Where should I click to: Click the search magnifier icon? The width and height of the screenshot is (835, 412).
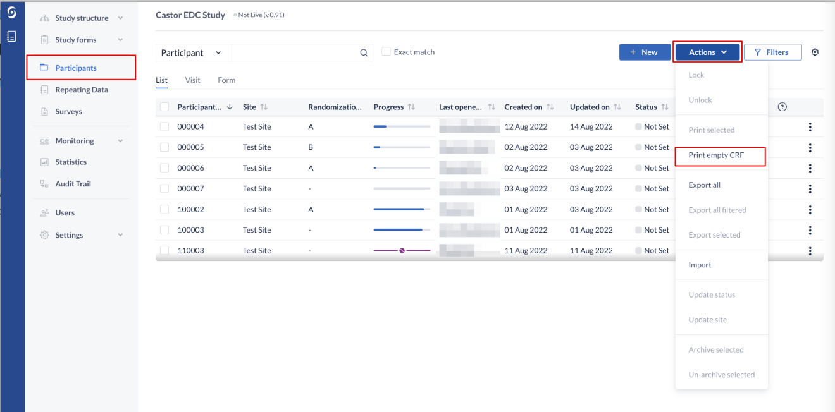tap(364, 53)
